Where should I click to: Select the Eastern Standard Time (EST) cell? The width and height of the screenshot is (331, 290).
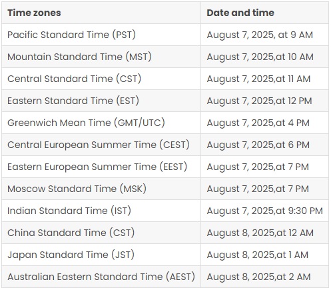[x=101, y=101]
